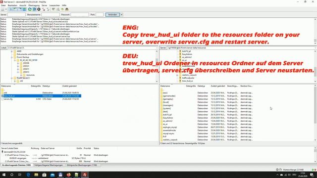Select the resources folder in local tree
This screenshot has width=317, height=178.
click(30, 75)
